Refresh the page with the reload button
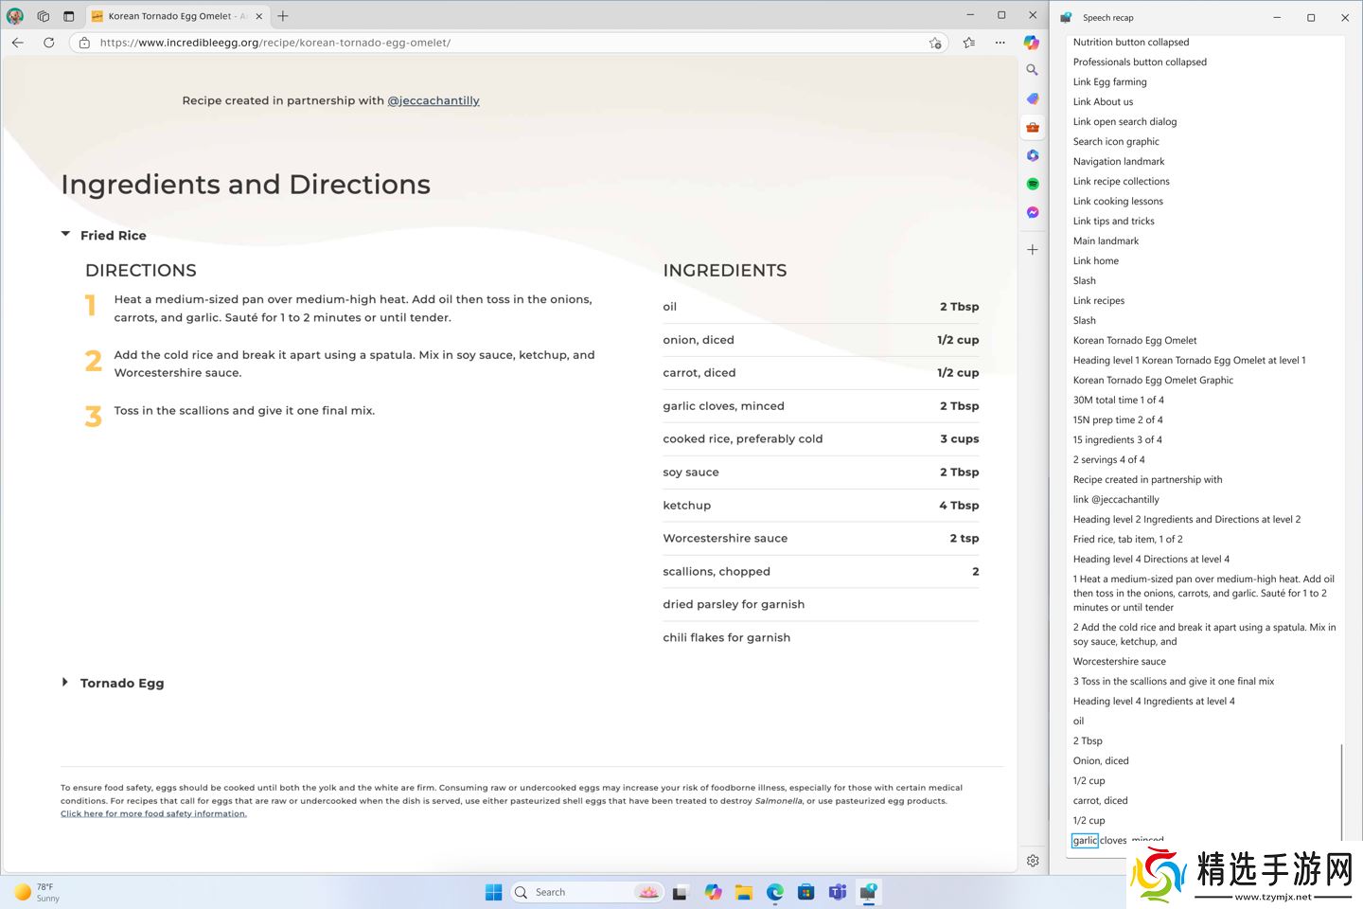The width and height of the screenshot is (1363, 909). tap(49, 43)
